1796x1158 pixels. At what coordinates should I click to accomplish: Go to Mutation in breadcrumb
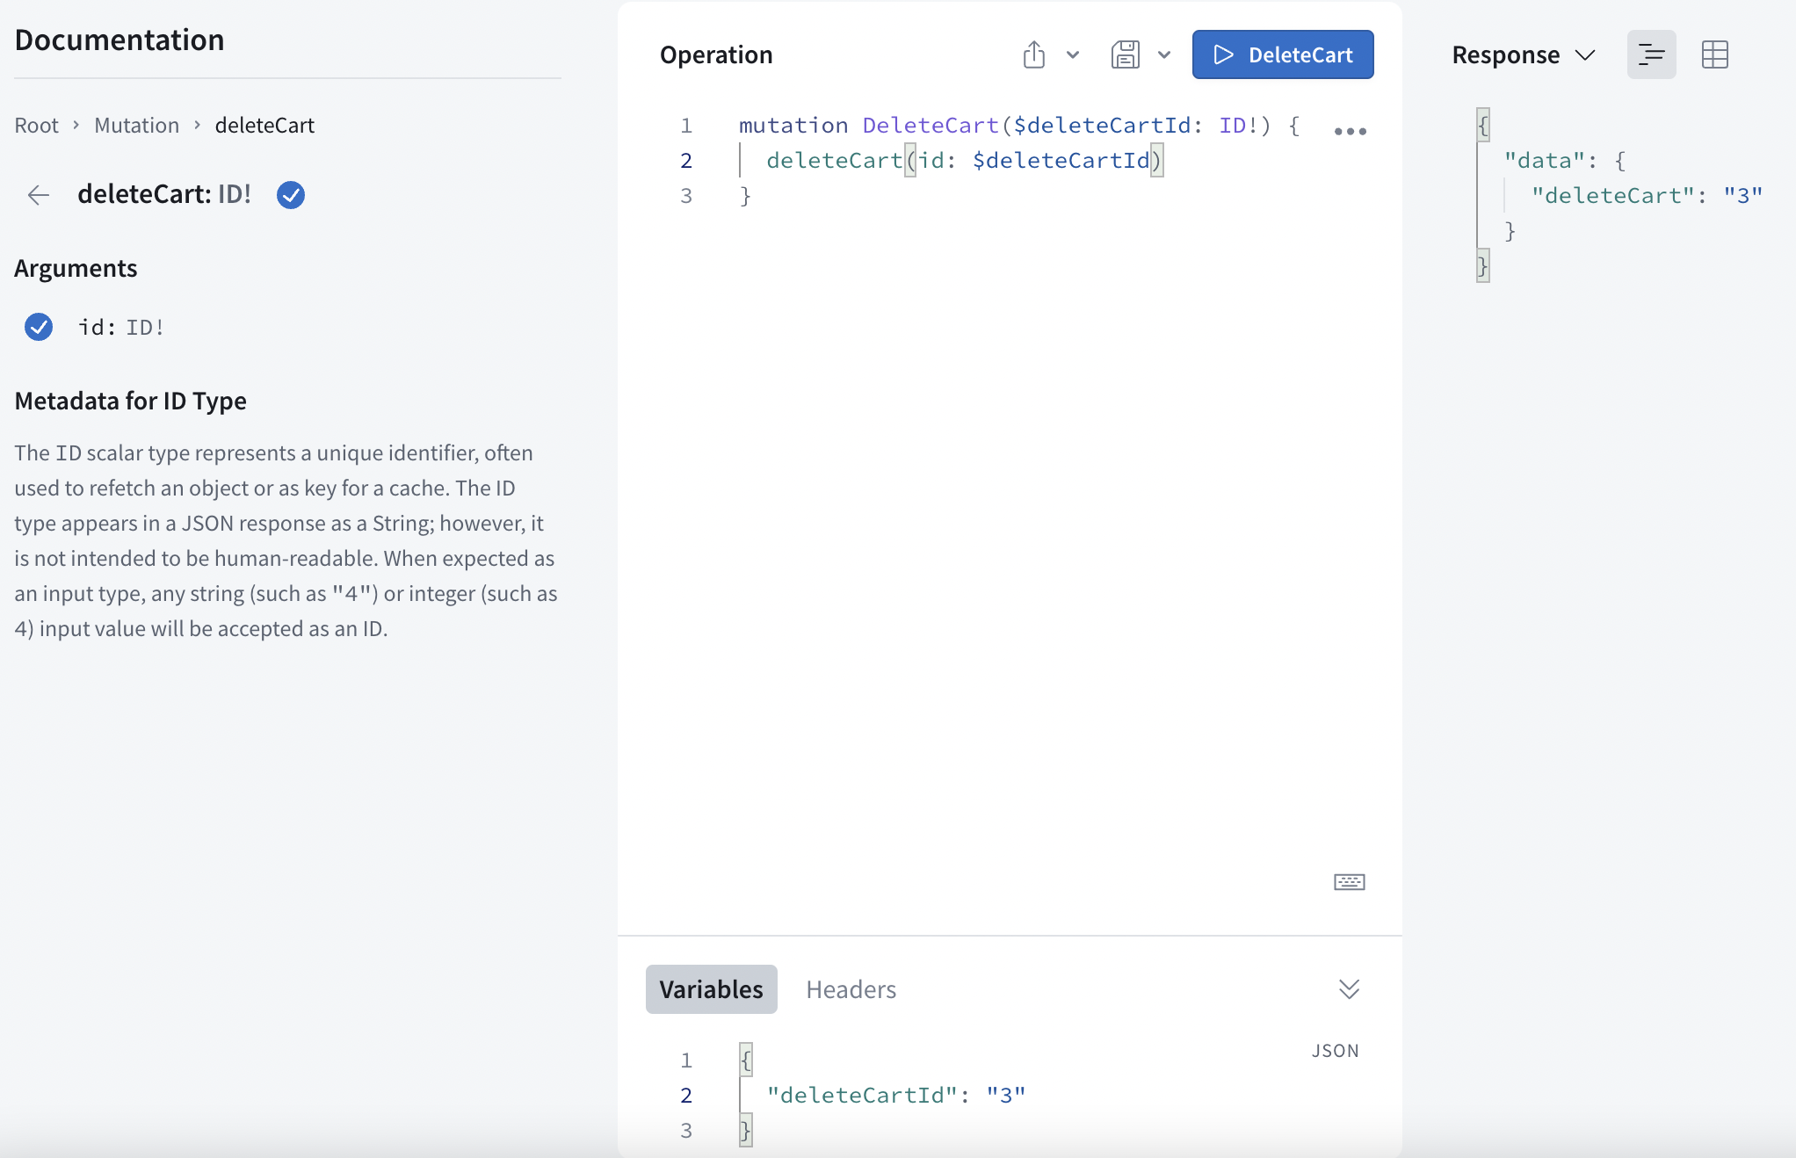136,126
